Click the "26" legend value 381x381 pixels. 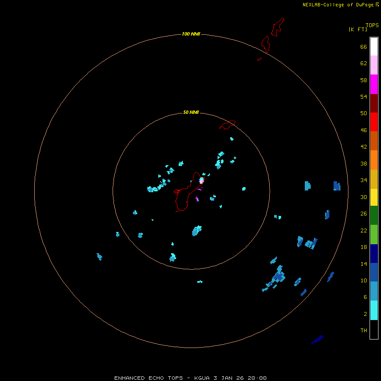(x=364, y=214)
